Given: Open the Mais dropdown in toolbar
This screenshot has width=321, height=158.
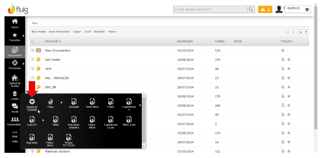Looking at the screenshot, I should tap(112, 32).
